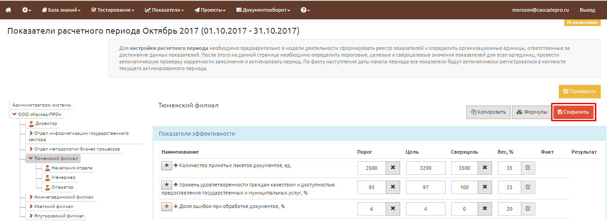
Task: Click the Исправление status badge
Action: 582,22
